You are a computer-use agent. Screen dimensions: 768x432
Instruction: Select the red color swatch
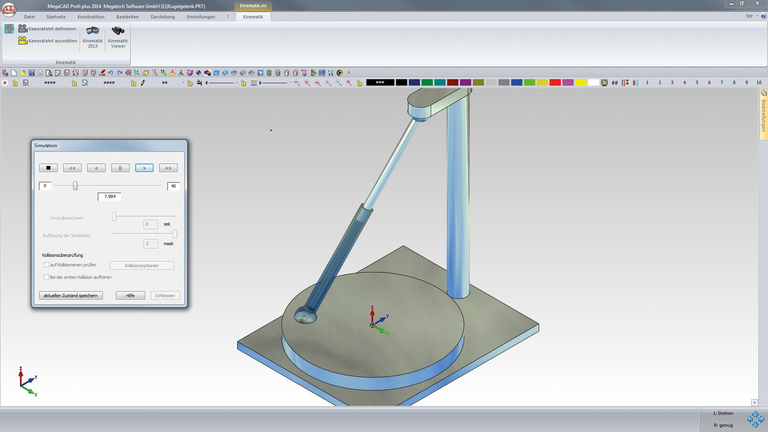(555, 83)
